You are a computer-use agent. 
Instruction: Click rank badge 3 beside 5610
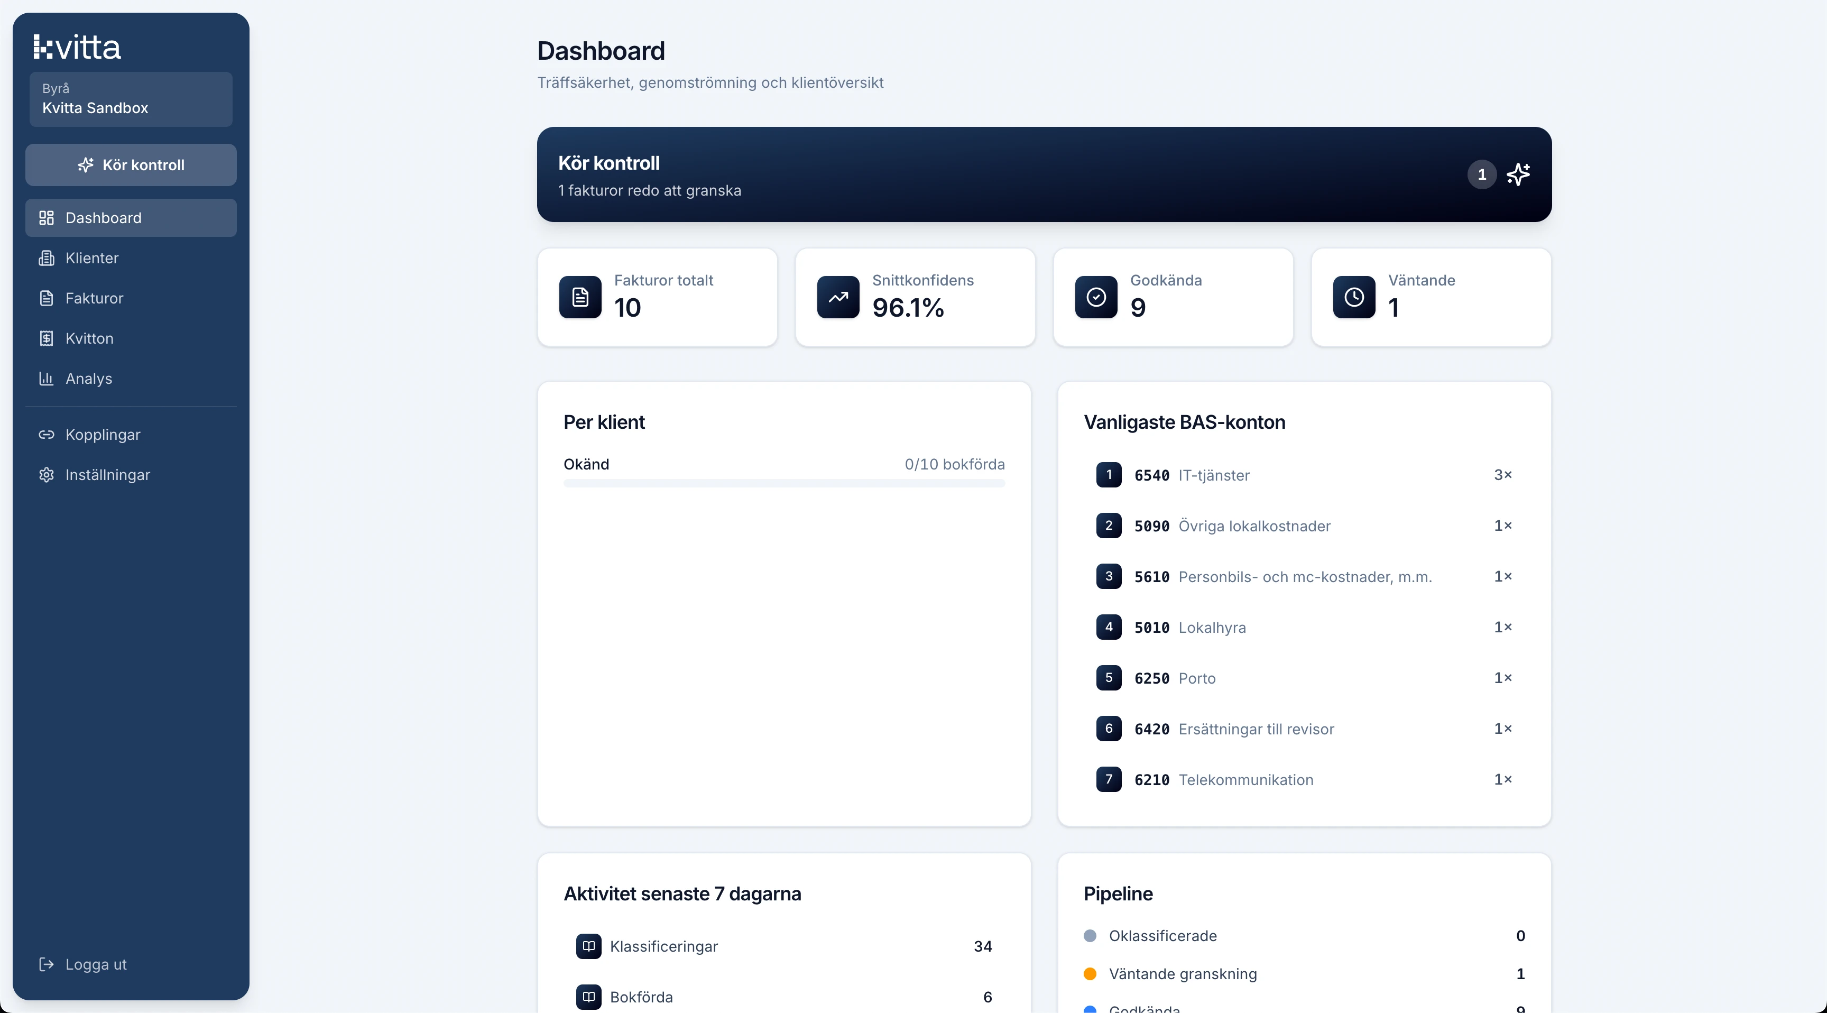click(1109, 576)
